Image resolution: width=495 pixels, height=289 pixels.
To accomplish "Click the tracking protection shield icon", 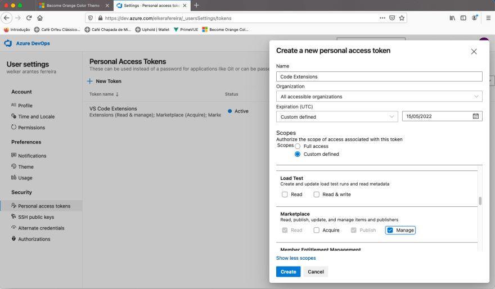I will point(91,18).
